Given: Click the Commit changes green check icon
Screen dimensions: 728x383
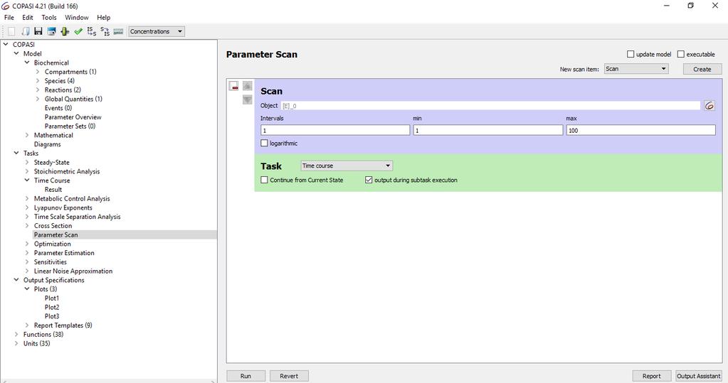Looking at the screenshot, I should 78,31.
